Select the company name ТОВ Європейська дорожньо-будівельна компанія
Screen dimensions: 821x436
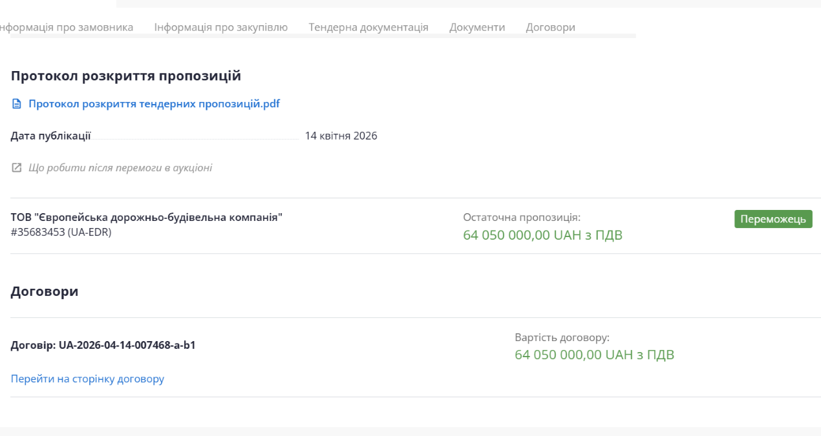(x=147, y=218)
